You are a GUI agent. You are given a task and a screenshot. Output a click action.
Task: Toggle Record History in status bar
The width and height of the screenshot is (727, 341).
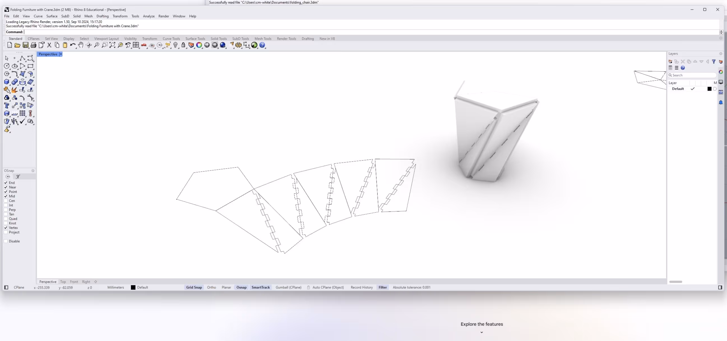tap(362, 287)
